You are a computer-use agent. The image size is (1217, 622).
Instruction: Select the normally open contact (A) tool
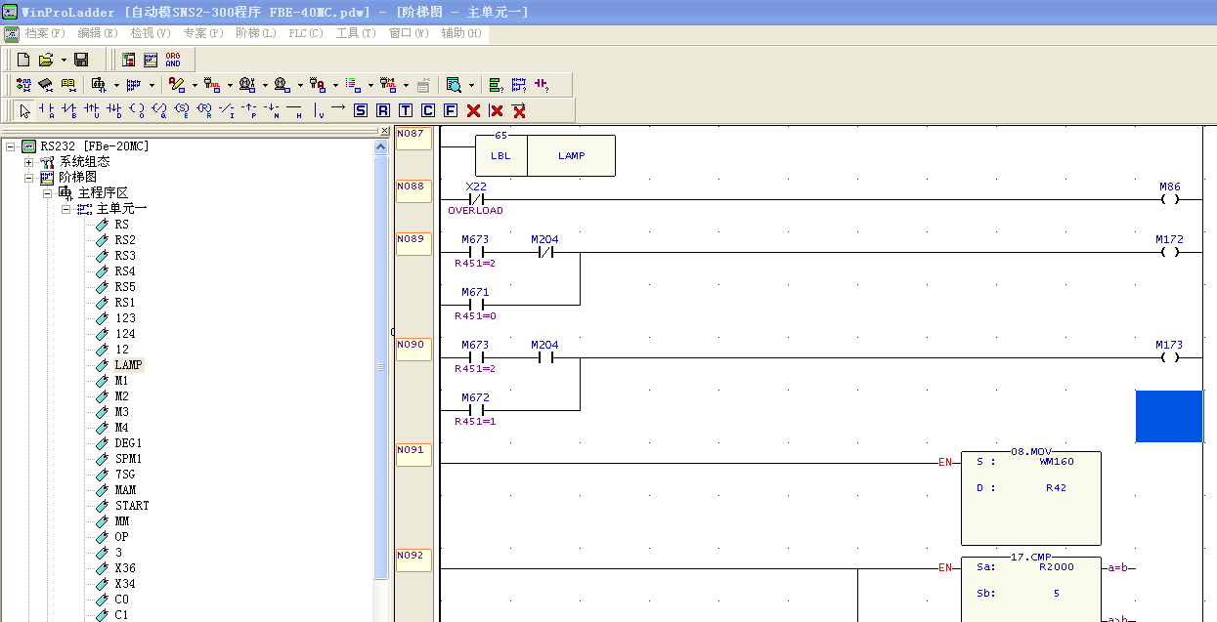(46, 110)
